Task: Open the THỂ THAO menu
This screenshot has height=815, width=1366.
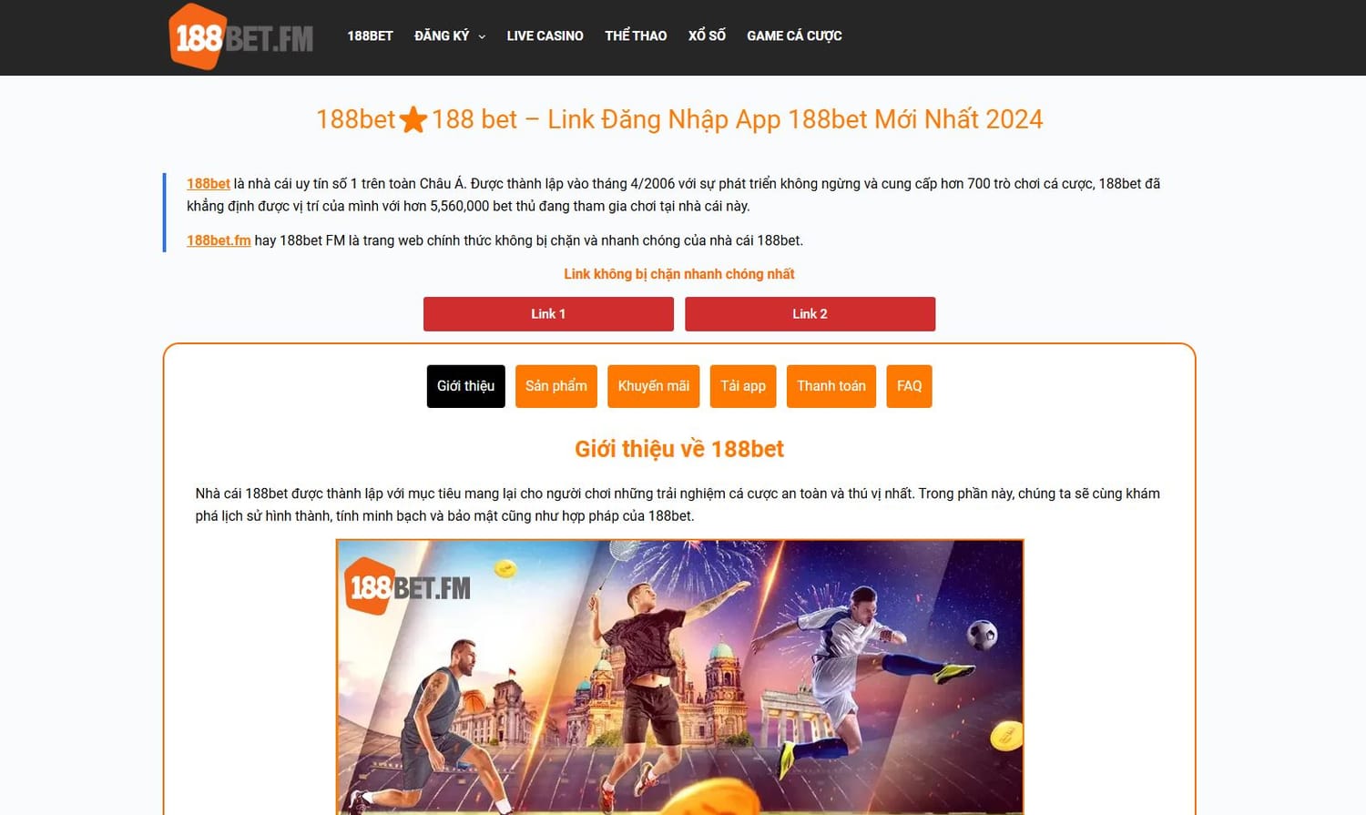Action: pos(636,36)
